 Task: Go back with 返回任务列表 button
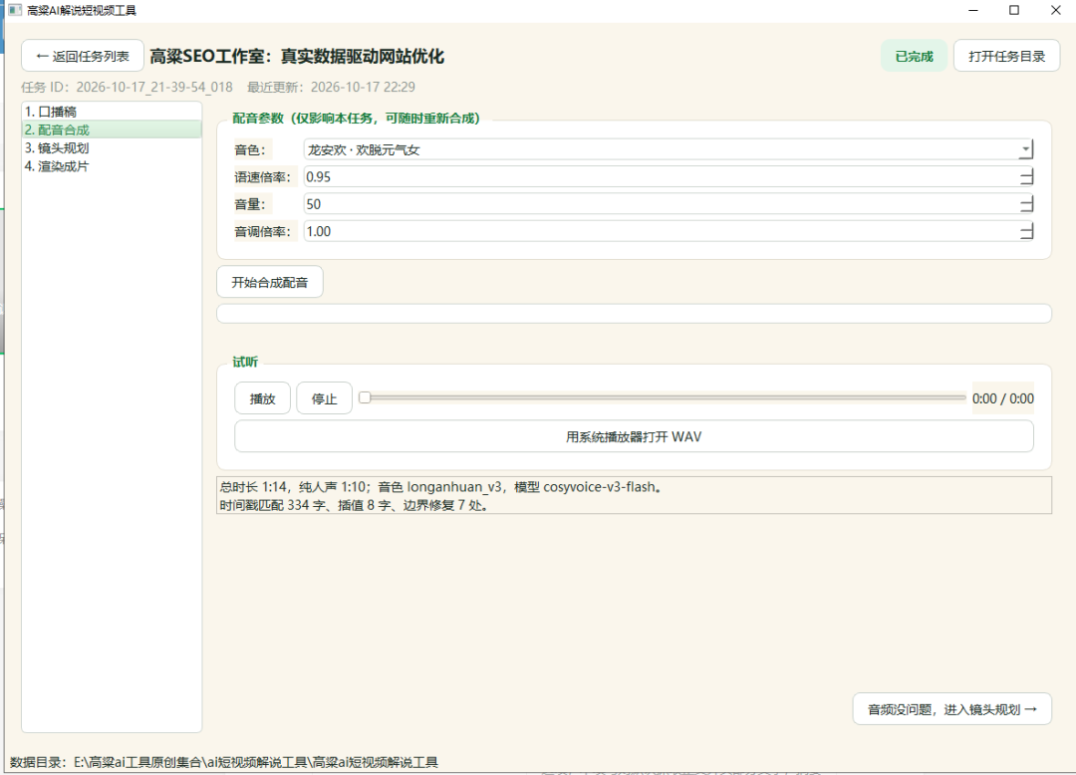(x=83, y=56)
